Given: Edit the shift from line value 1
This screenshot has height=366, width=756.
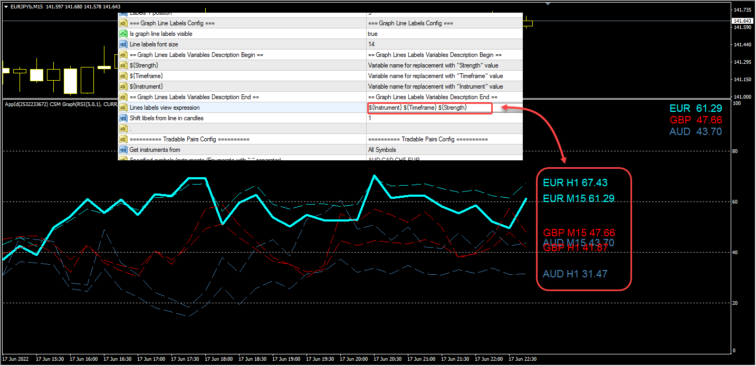Looking at the screenshot, I should click(x=444, y=118).
